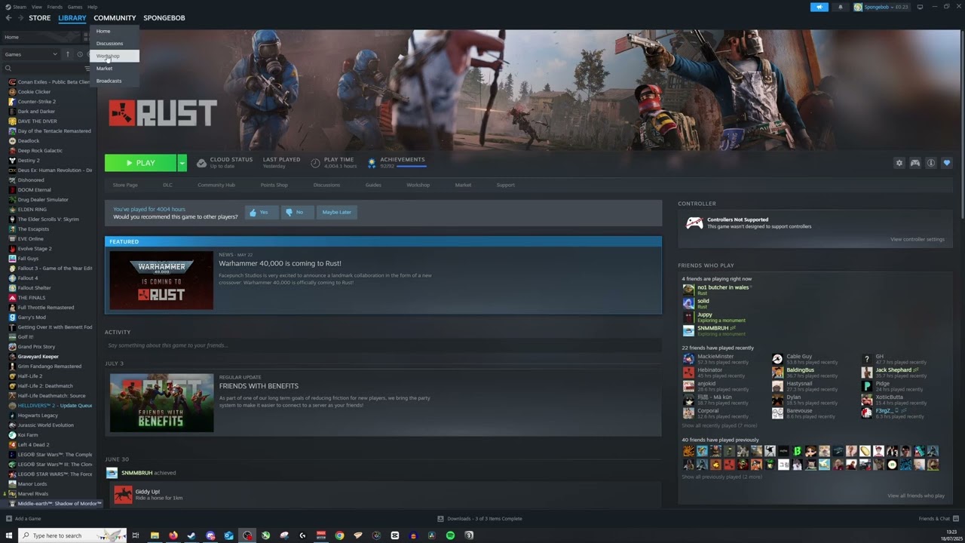Click View controller settings link
Viewport: 965px width, 543px height.
click(x=917, y=239)
